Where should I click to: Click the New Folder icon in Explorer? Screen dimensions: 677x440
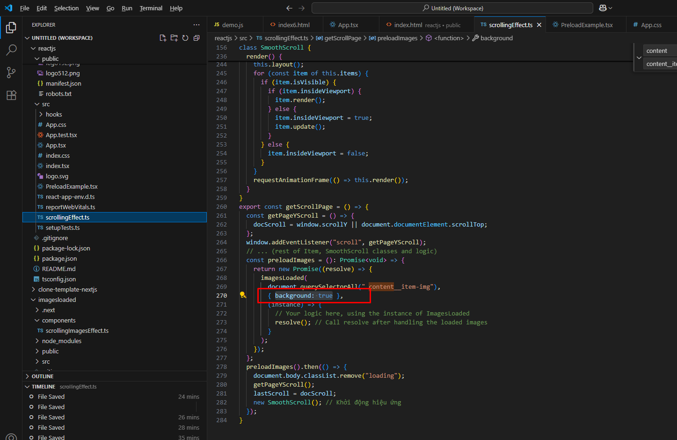click(174, 38)
